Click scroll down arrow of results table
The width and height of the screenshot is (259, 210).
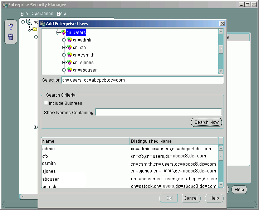tap(221, 185)
